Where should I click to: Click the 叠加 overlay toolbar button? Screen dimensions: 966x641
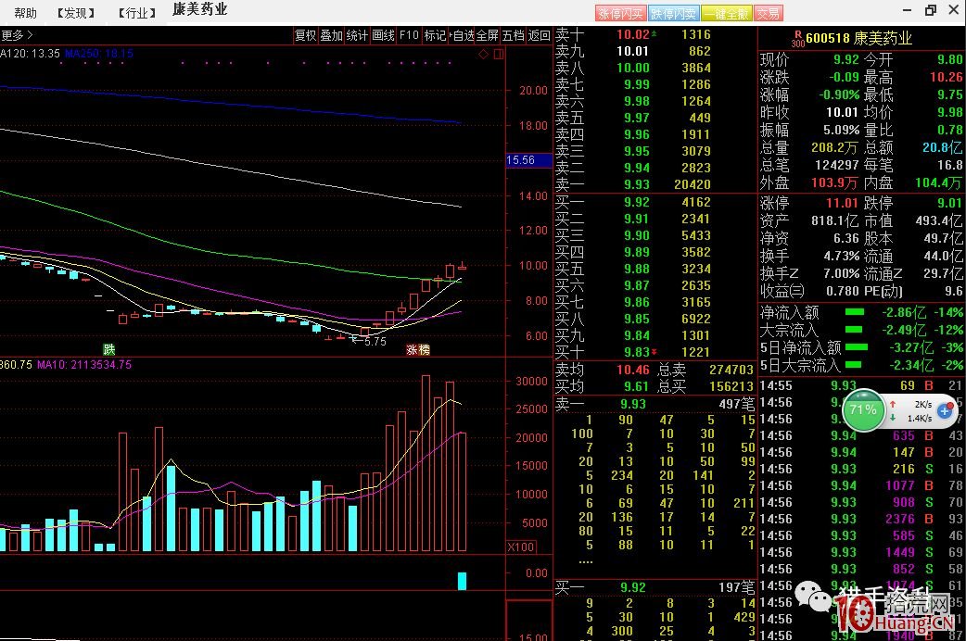pos(331,35)
